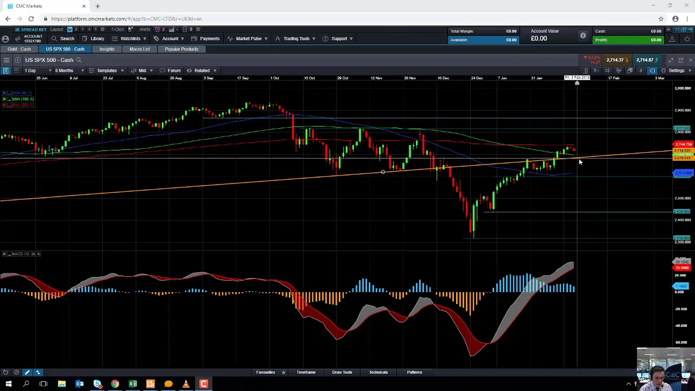Click the Account Value info icon

coord(583,35)
